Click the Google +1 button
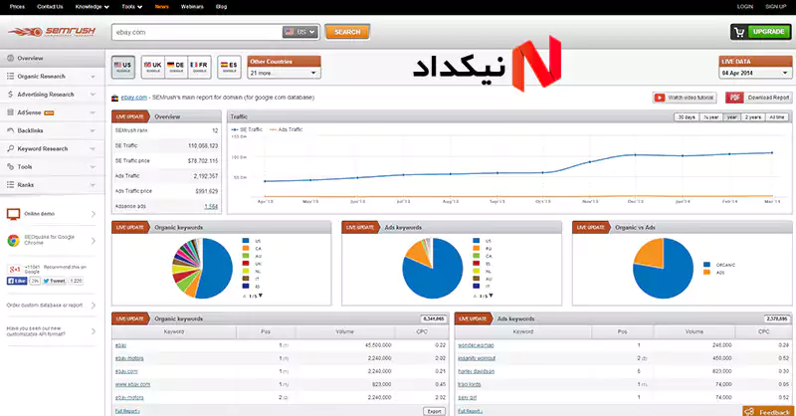The height and width of the screenshot is (416, 796). pos(15,270)
